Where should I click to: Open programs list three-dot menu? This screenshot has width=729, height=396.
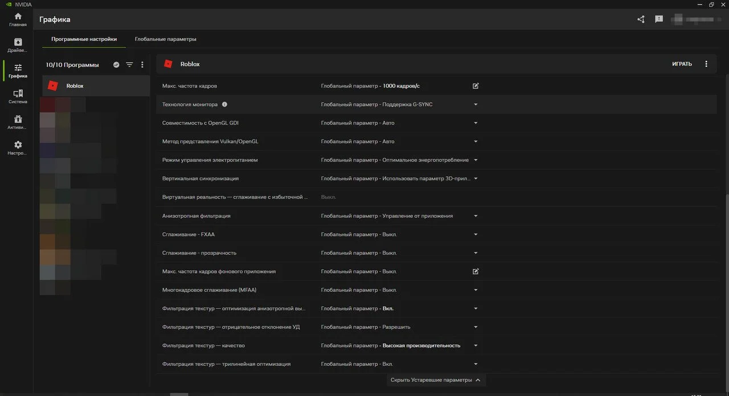(x=142, y=65)
